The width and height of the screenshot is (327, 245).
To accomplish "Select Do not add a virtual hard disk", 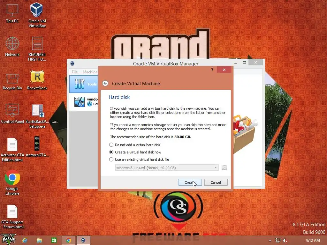I will pyautogui.click(x=135, y=145).
